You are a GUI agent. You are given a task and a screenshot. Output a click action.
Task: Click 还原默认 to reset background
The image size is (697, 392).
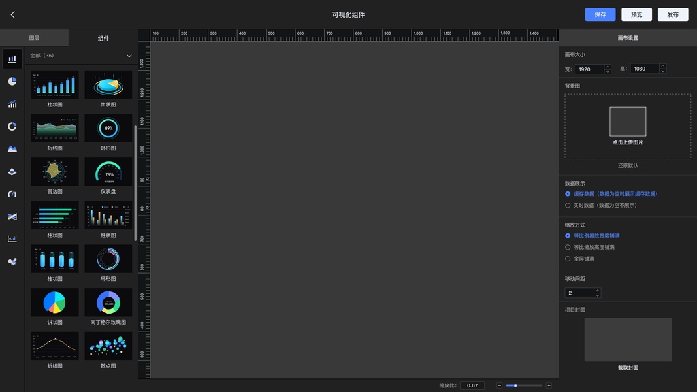point(628,165)
